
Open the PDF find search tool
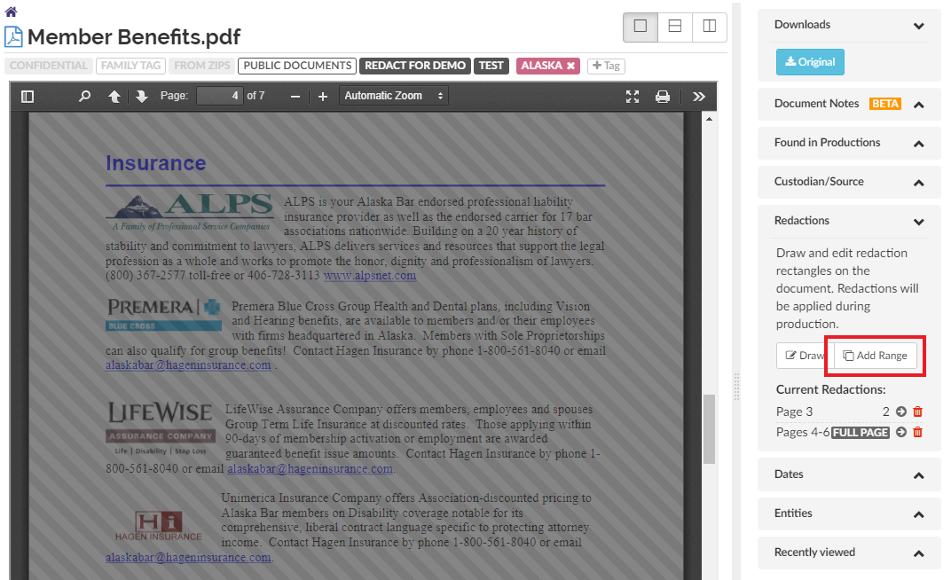[84, 97]
